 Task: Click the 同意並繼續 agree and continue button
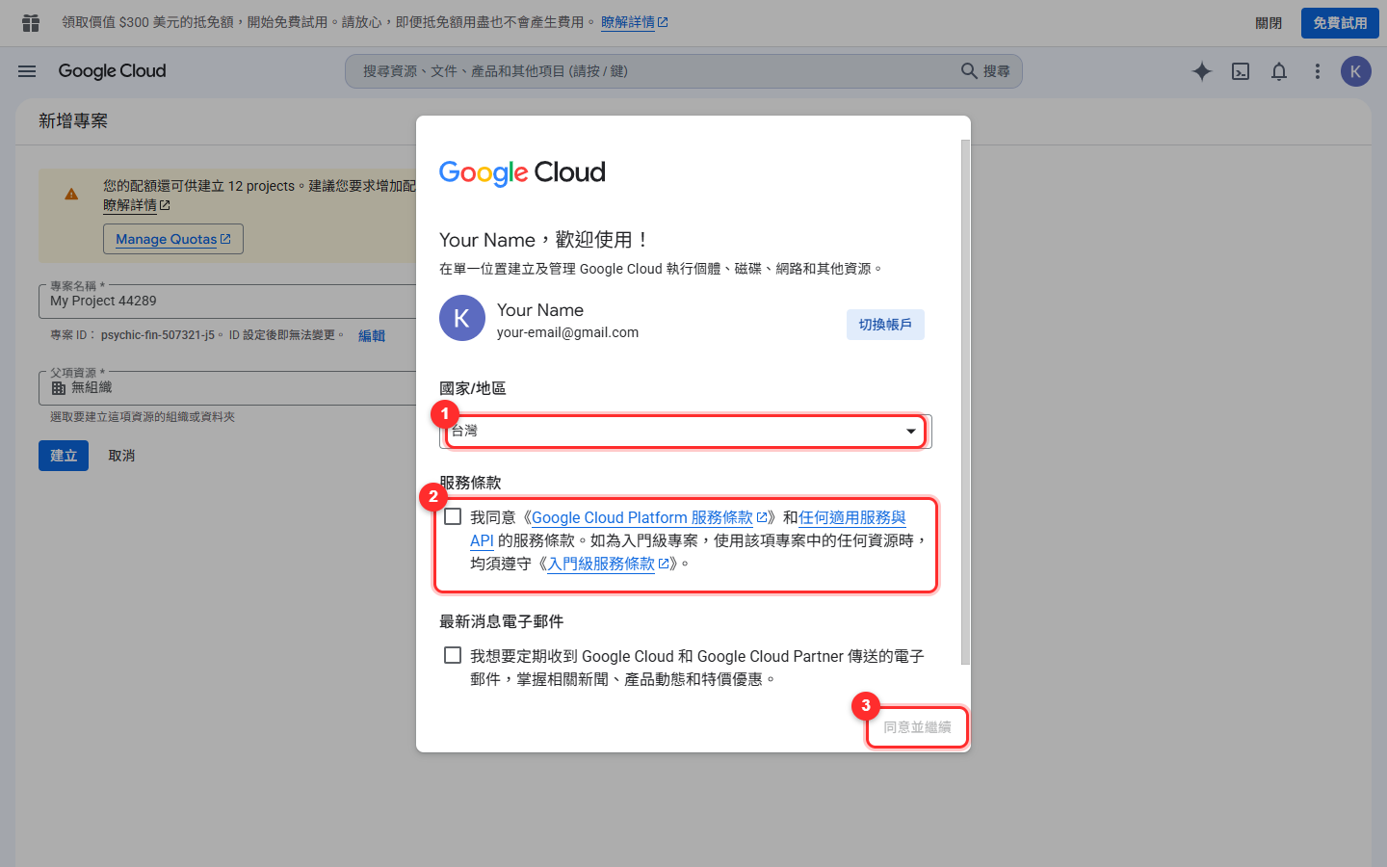(917, 727)
